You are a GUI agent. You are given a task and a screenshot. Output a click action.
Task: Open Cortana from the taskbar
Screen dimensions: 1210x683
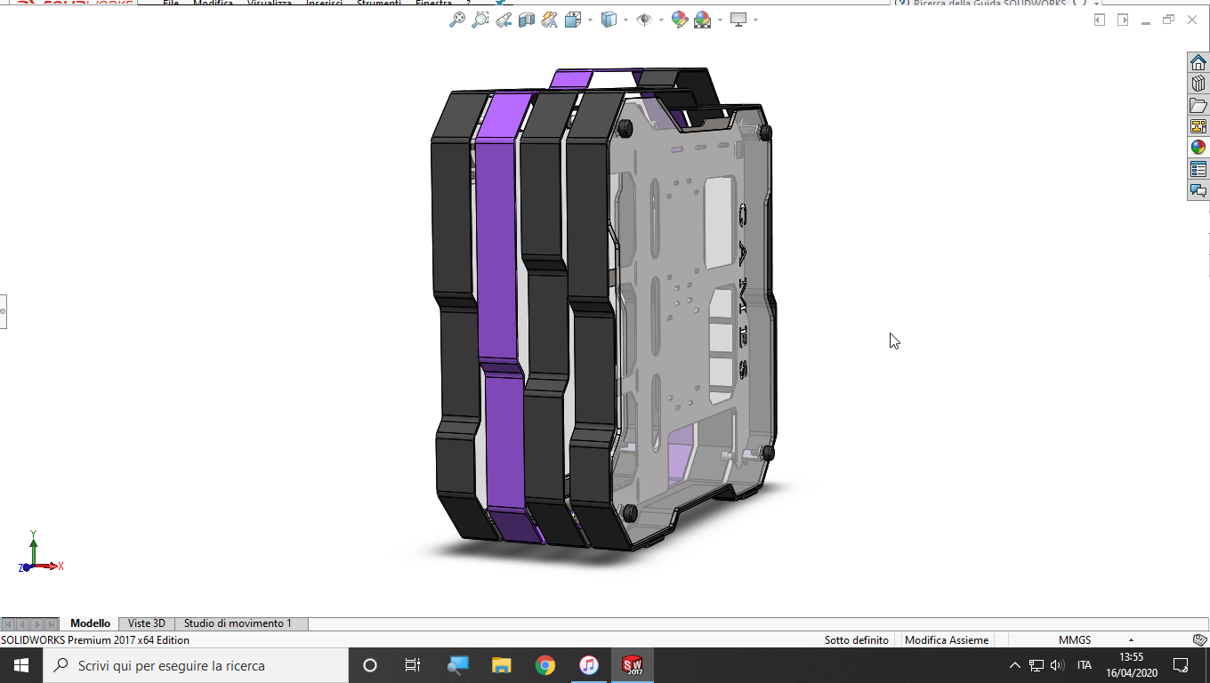point(370,665)
